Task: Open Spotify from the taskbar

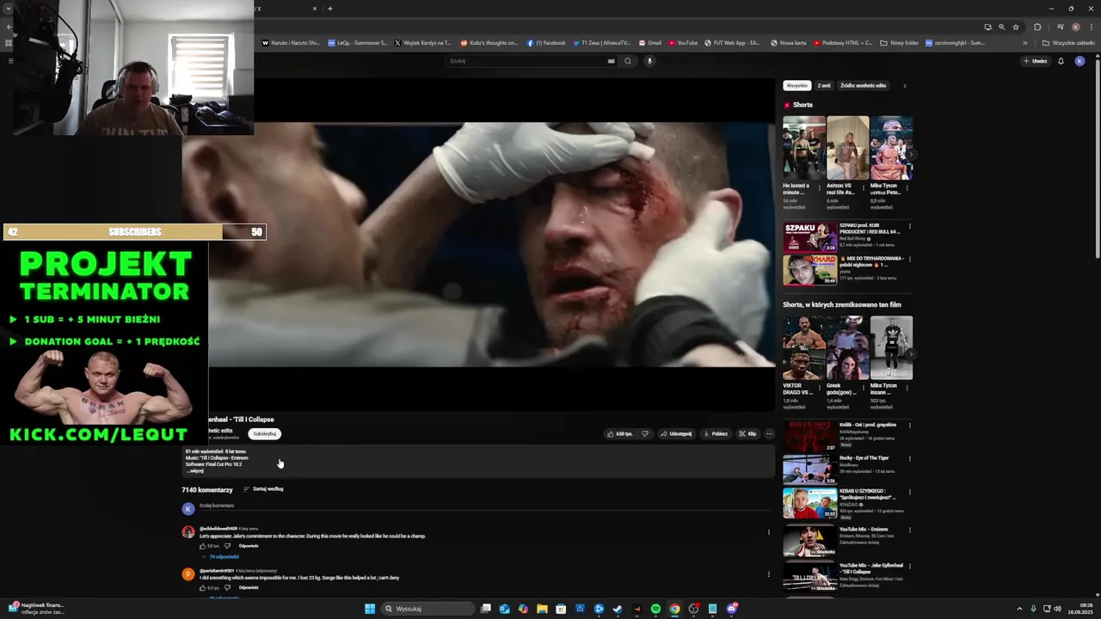Action: click(655, 609)
